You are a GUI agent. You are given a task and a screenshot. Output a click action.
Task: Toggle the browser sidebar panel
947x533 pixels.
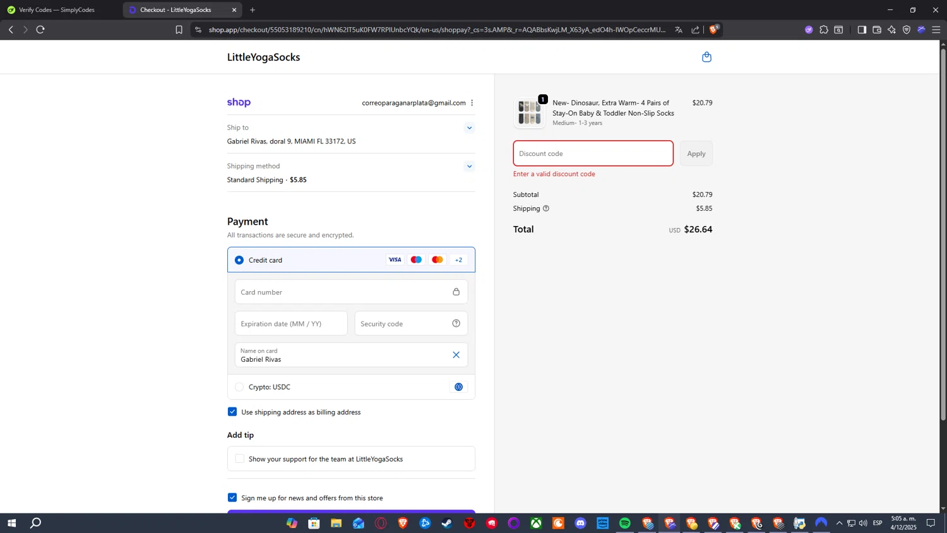pos(862,30)
